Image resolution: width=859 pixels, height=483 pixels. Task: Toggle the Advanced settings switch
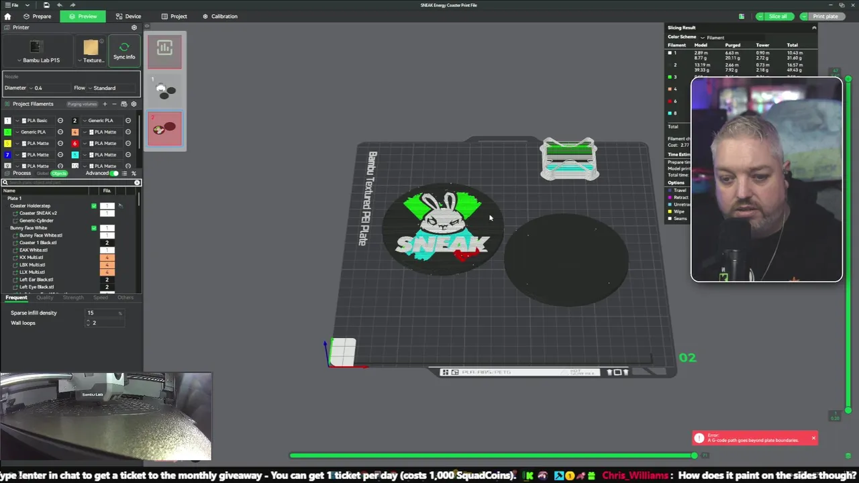[x=115, y=173]
